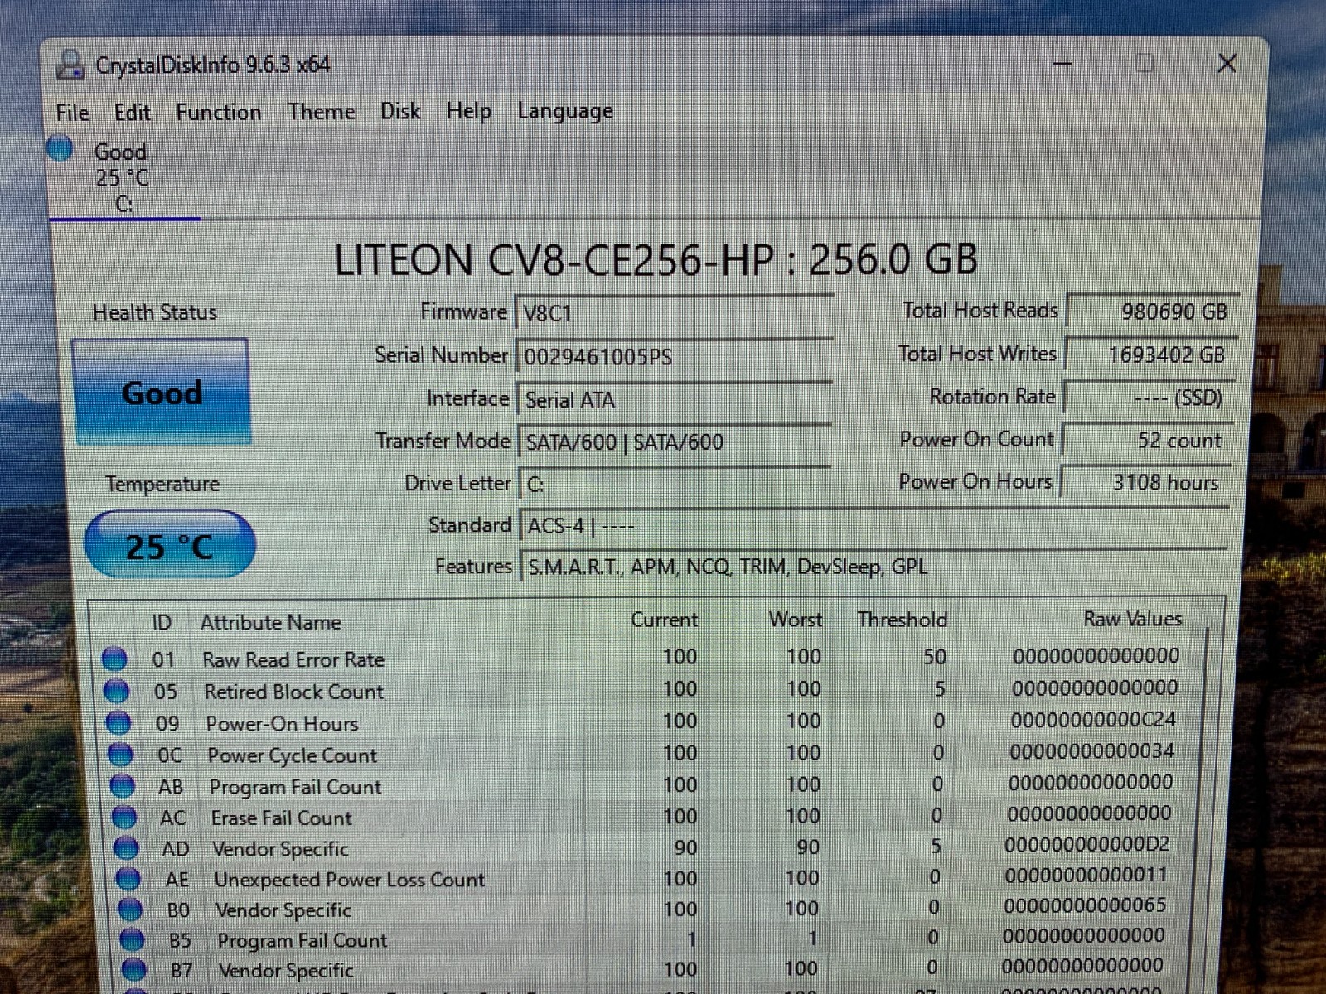Click raw value 00000000000011
This screenshot has width=1326, height=994.
[x=1086, y=875]
